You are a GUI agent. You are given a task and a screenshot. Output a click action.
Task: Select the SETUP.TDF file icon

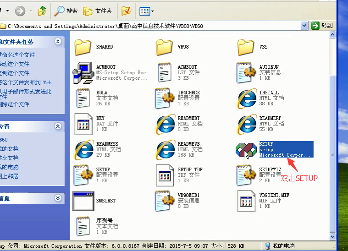tap(165, 175)
